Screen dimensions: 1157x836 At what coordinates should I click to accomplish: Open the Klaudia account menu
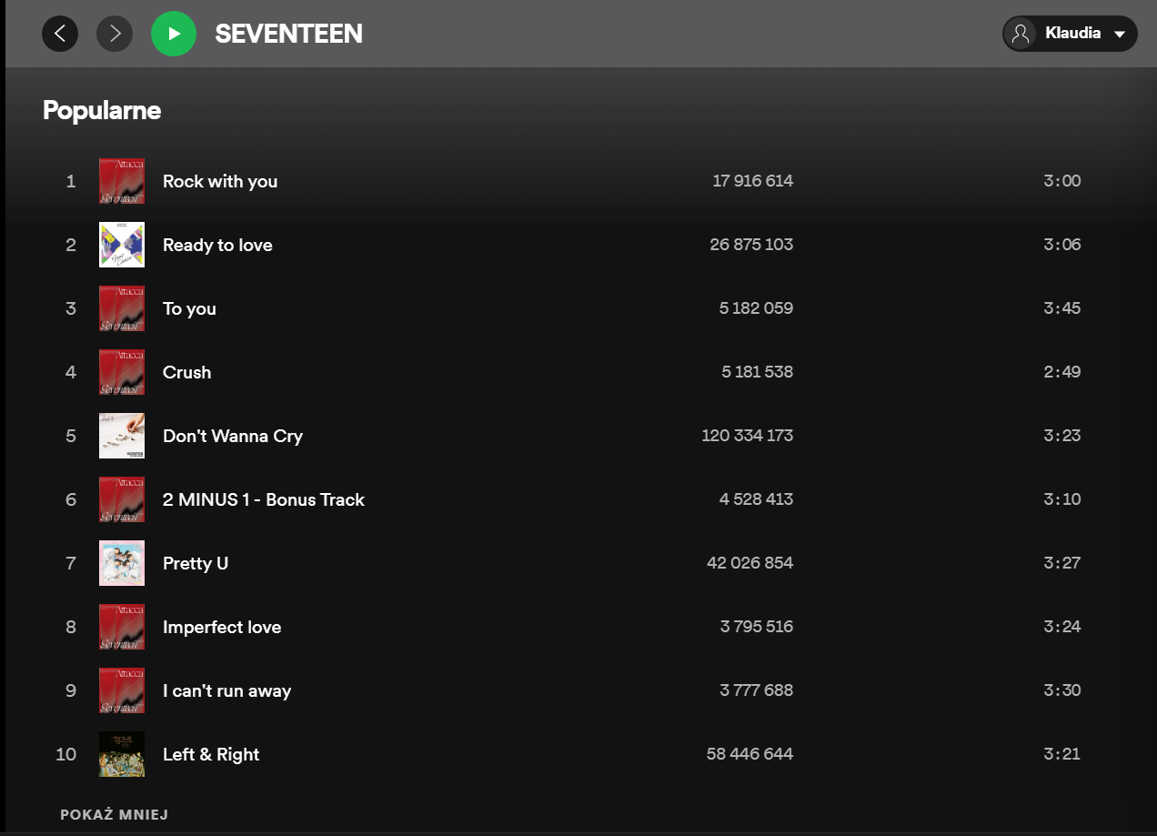(1070, 34)
